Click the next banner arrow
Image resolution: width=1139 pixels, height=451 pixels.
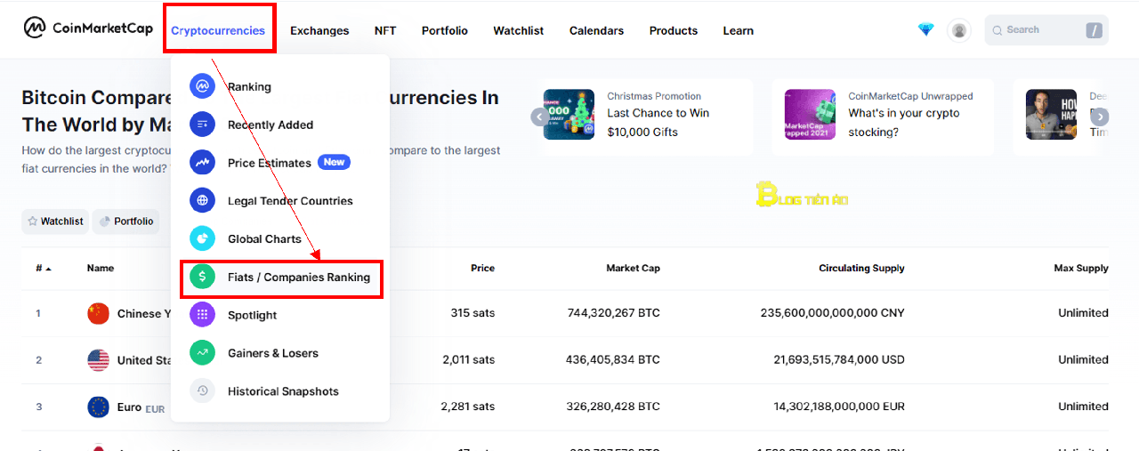(1101, 117)
